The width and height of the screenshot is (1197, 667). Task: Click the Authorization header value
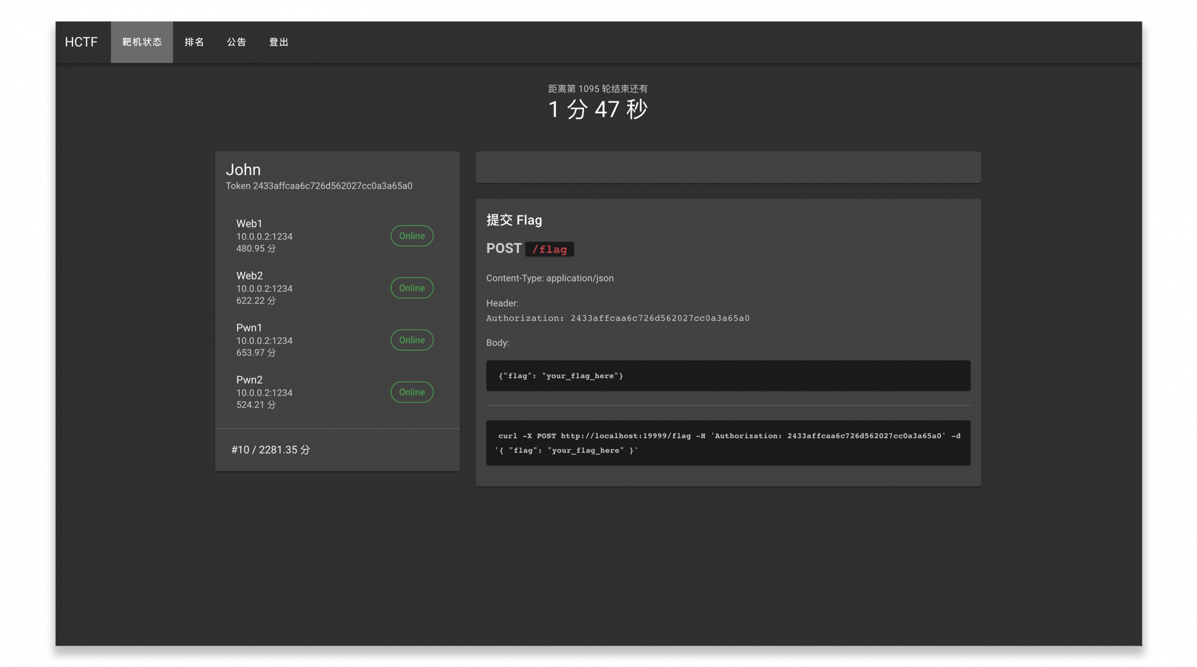(x=660, y=318)
